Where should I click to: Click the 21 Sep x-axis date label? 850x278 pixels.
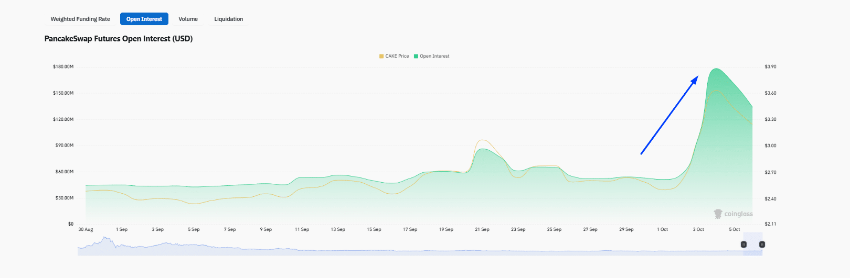tap(482, 229)
